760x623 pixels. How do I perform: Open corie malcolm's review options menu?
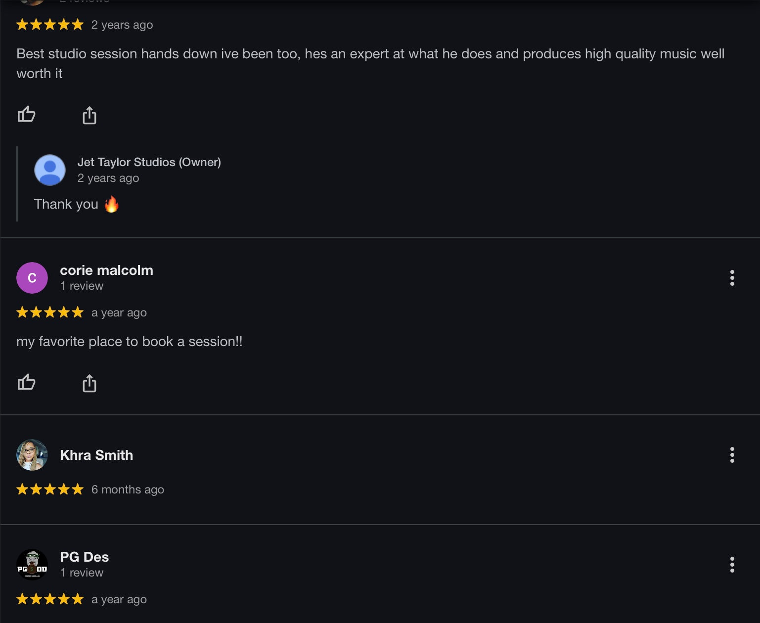click(x=732, y=278)
